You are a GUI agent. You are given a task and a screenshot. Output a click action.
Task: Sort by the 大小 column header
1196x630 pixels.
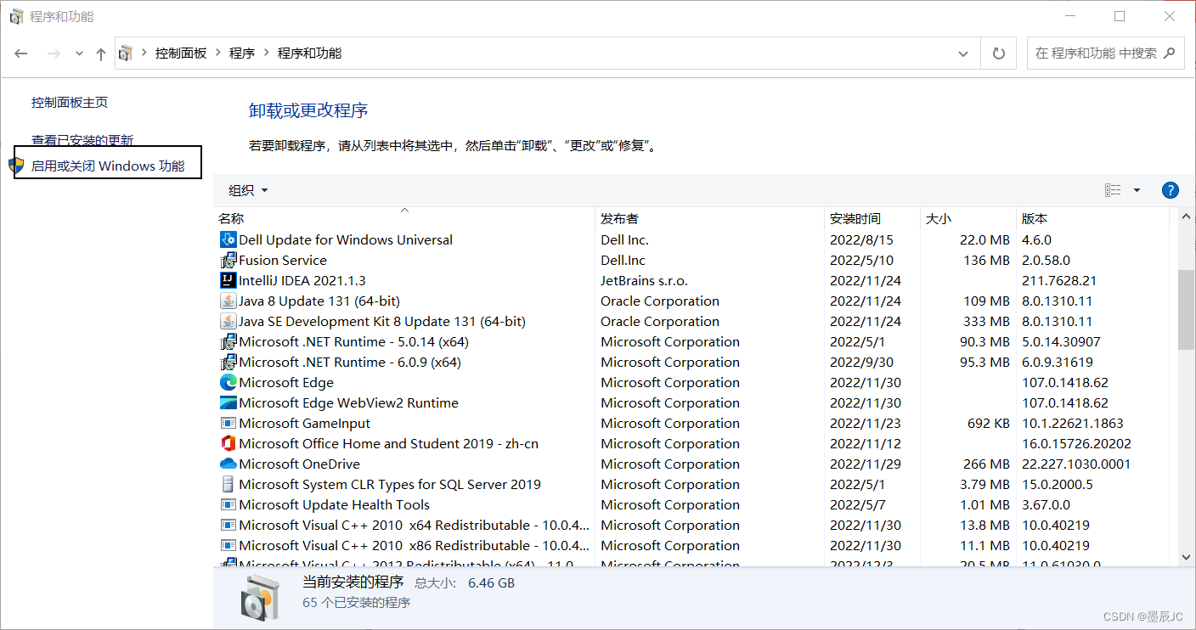click(x=968, y=218)
